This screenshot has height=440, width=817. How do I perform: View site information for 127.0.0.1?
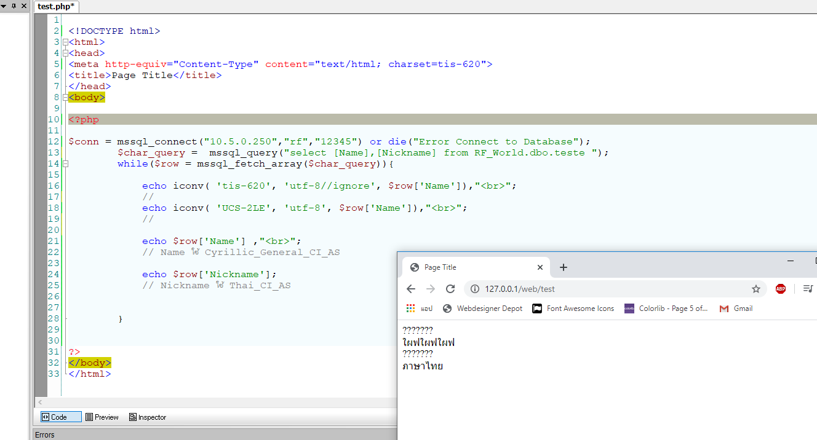[474, 289]
